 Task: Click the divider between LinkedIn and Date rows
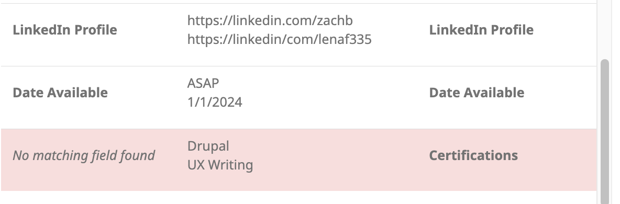tap(298, 66)
